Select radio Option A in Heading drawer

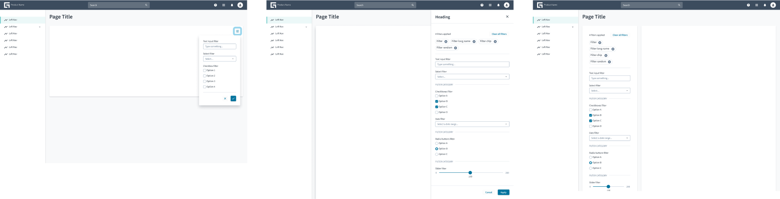[436, 143]
